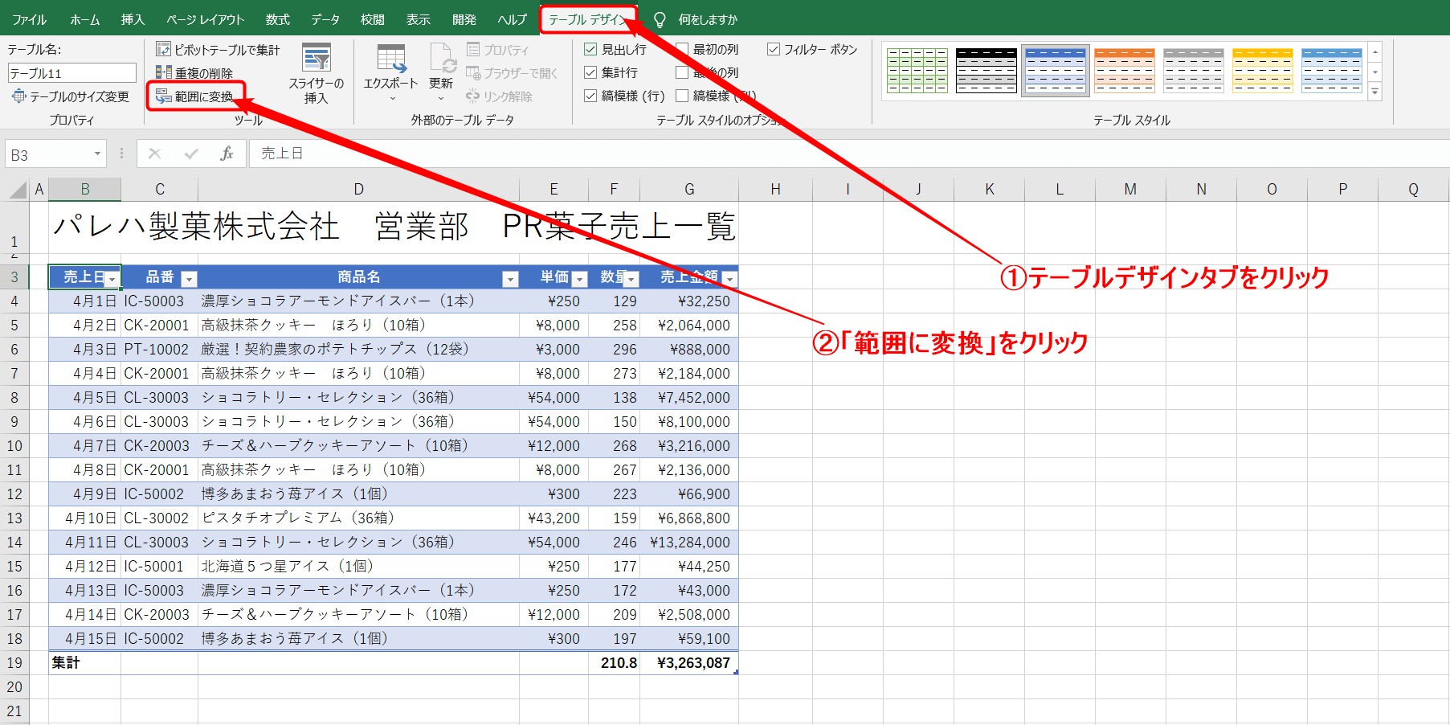Click the total cell ¥3,263,087
This screenshot has width=1450, height=725.
pyautogui.click(x=689, y=663)
